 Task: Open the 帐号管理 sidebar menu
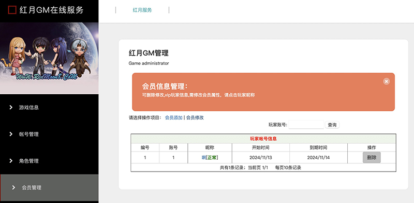tap(49, 134)
